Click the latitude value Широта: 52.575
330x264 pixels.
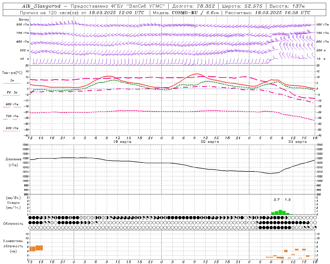click(x=242, y=6)
